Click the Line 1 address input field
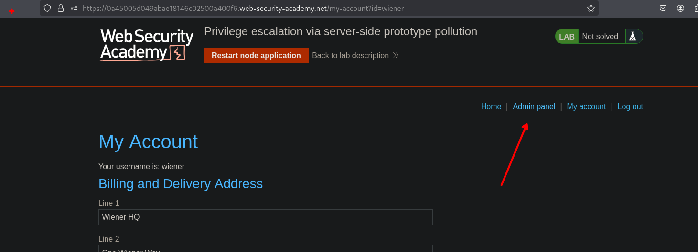Image resolution: width=698 pixels, height=252 pixels. pos(265,217)
